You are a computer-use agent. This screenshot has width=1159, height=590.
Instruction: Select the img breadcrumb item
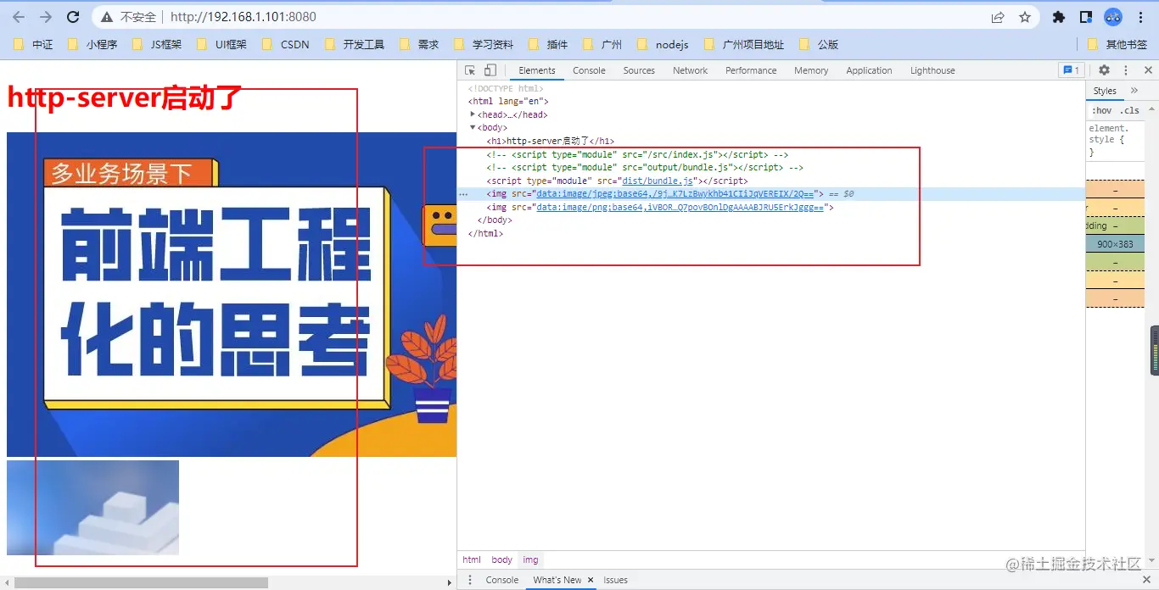[530, 559]
